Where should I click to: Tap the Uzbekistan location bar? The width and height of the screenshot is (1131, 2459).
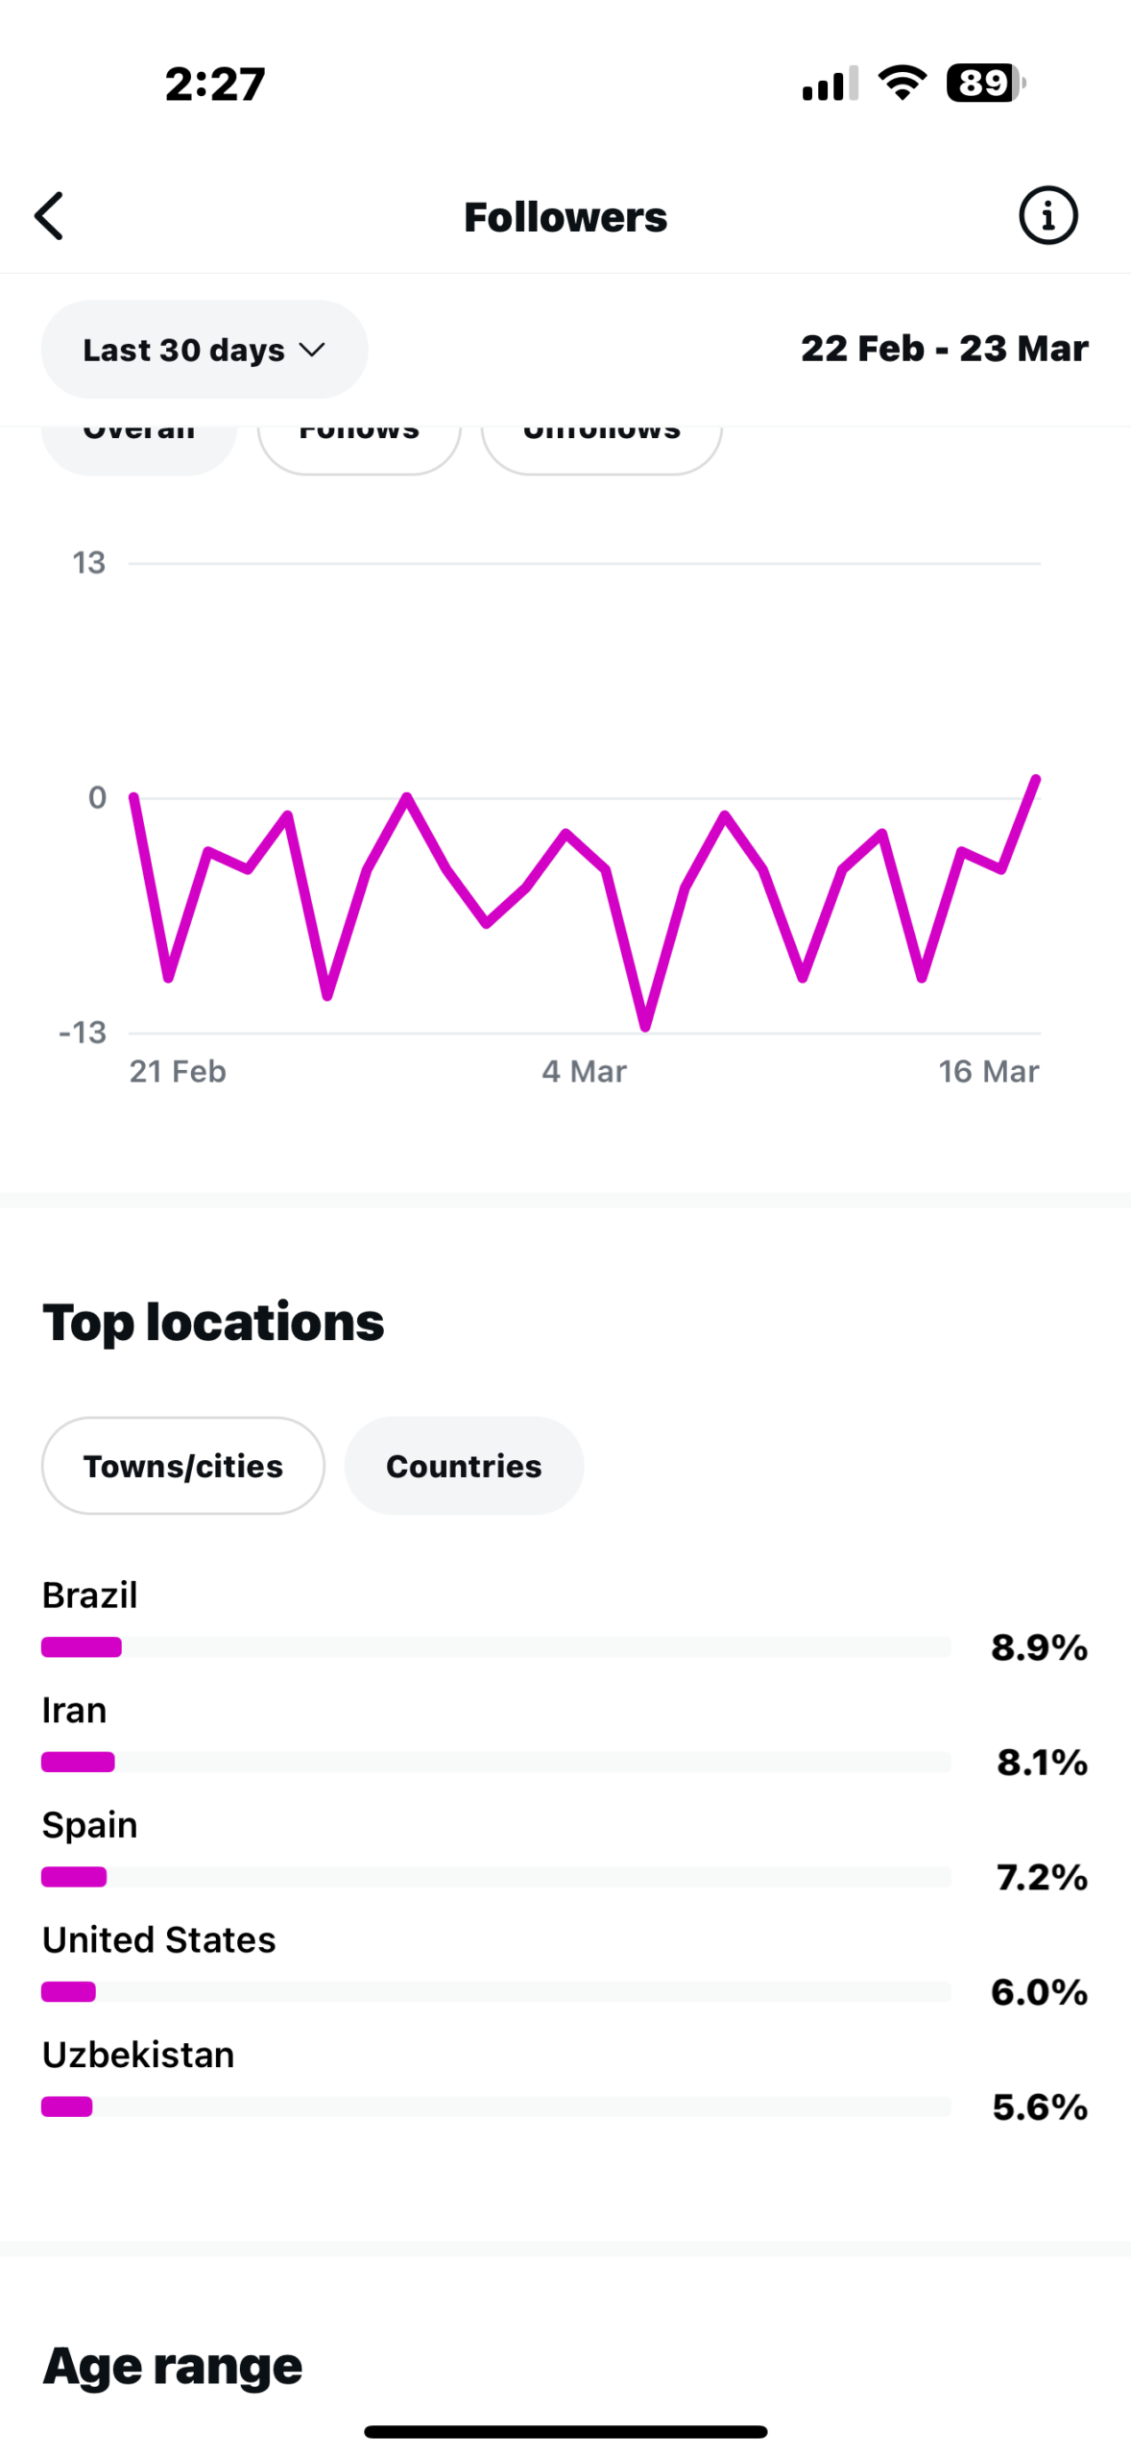tap(495, 2106)
